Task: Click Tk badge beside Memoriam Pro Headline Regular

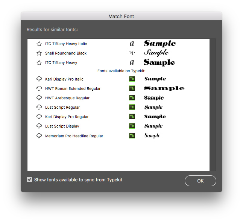Action: click(132, 136)
